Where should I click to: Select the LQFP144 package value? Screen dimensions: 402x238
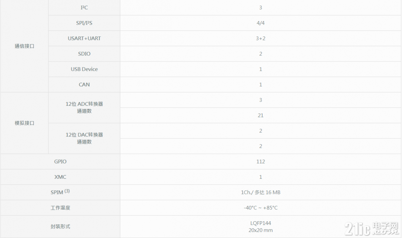pos(260,223)
